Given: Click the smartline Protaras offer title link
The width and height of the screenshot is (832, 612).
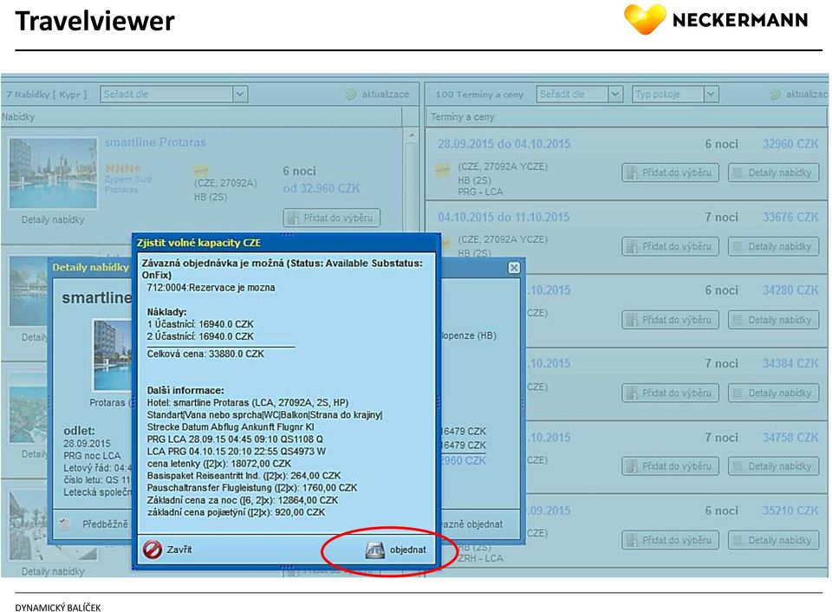Looking at the screenshot, I should (x=155, y=142).
